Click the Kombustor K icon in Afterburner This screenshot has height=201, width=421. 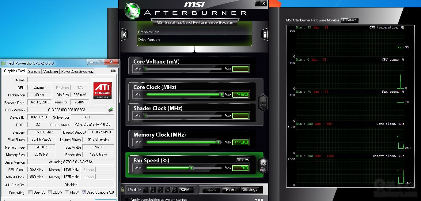pos(124,34)
